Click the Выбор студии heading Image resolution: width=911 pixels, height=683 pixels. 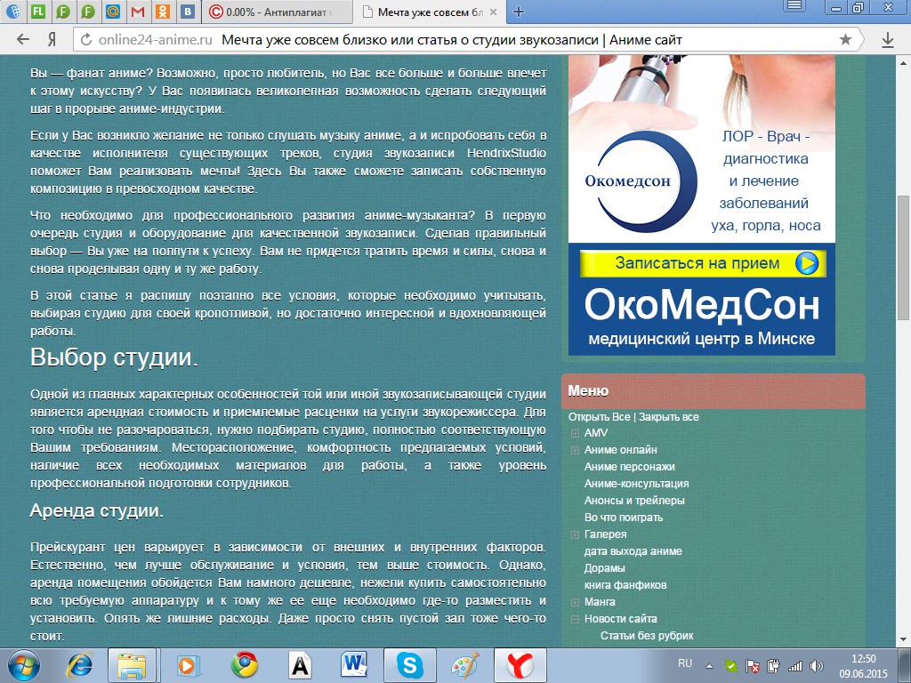[x=114, y=358]
